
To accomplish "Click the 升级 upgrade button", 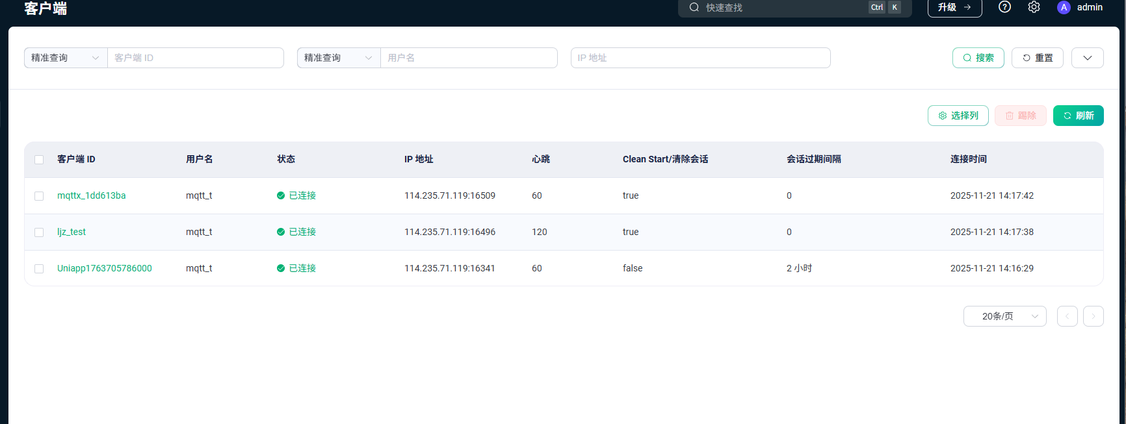I will pos(954,7).
